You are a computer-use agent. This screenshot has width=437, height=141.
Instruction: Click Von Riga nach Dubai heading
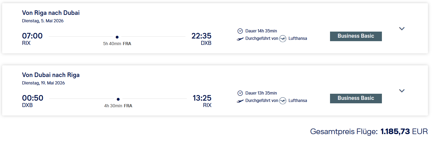51,13
